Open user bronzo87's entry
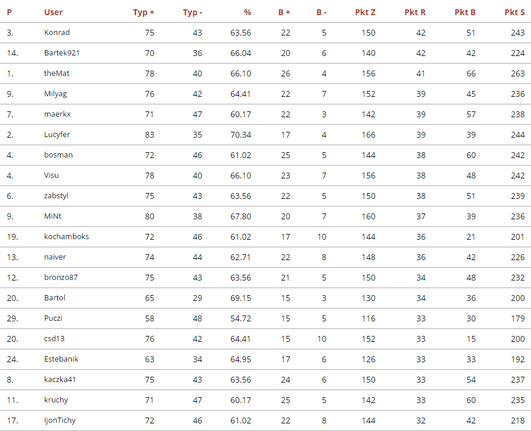This screenshot has width=531, height=431. (61, 278)
